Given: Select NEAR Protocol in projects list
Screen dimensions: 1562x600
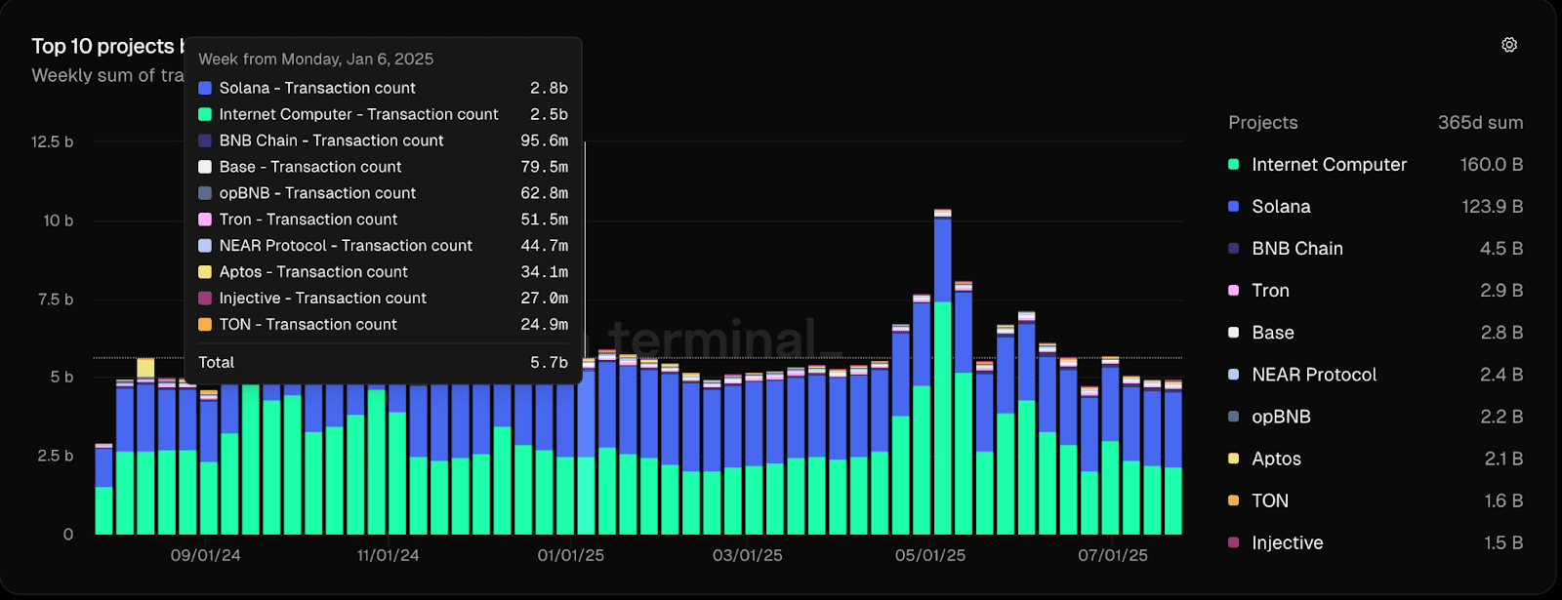Looking at the screenshot, I should (1313, 375).
